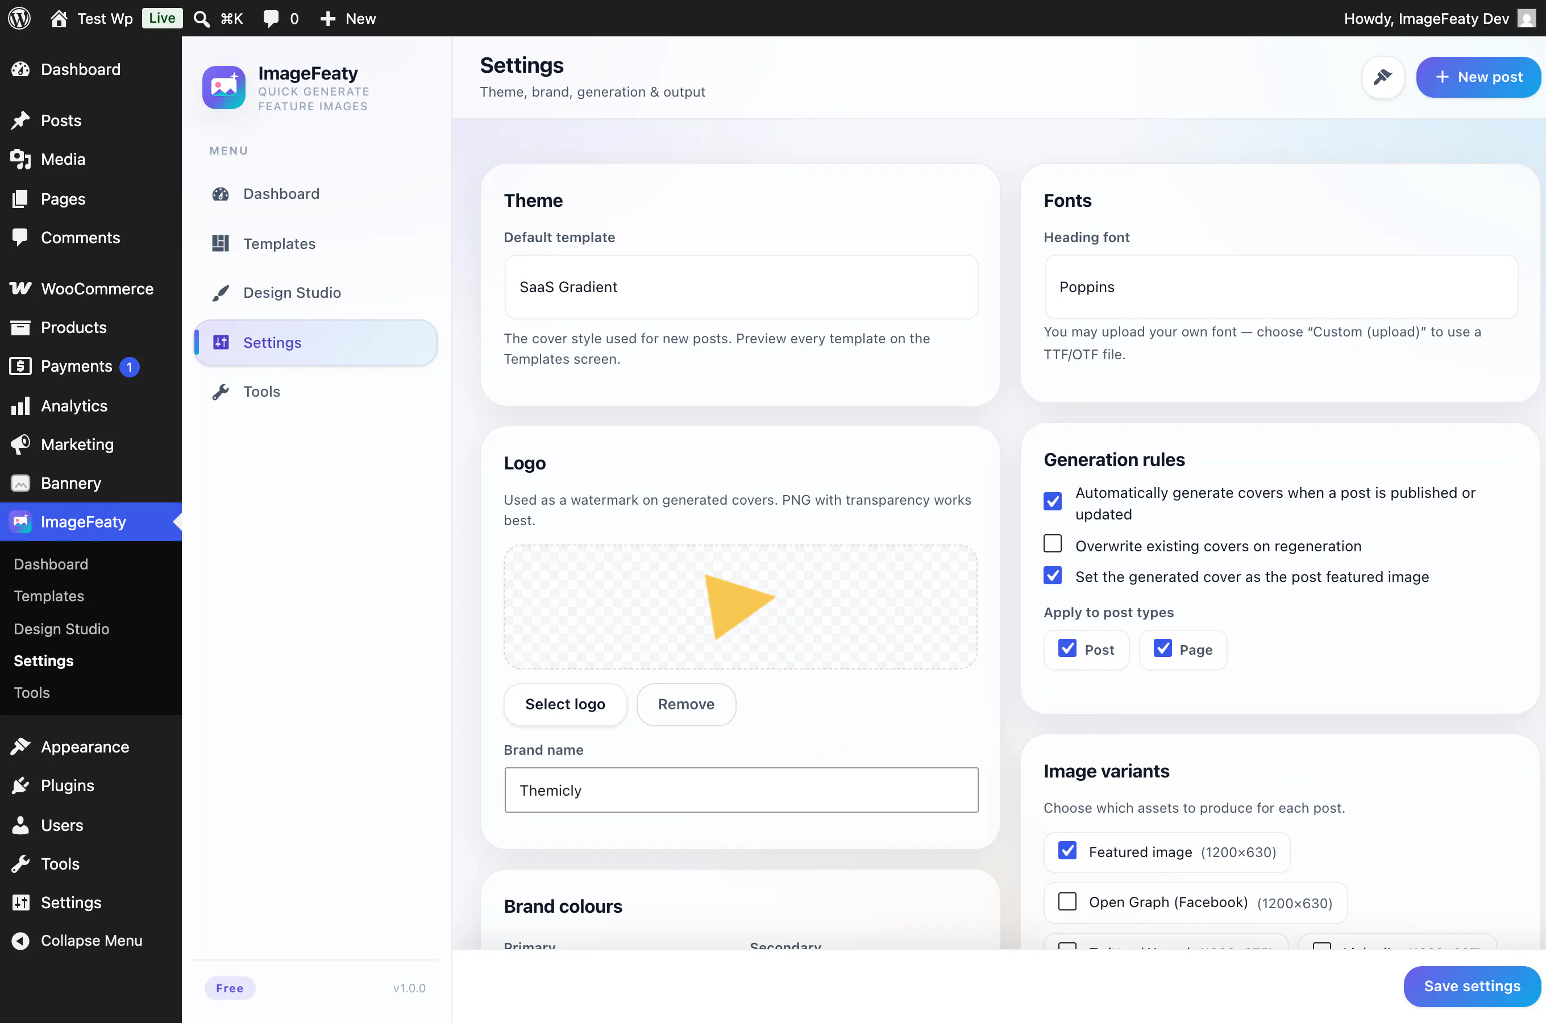Screen dimensions: 1546x1023
Task: Toggle Set generated cover as featured image
Action: (1052, 575)
